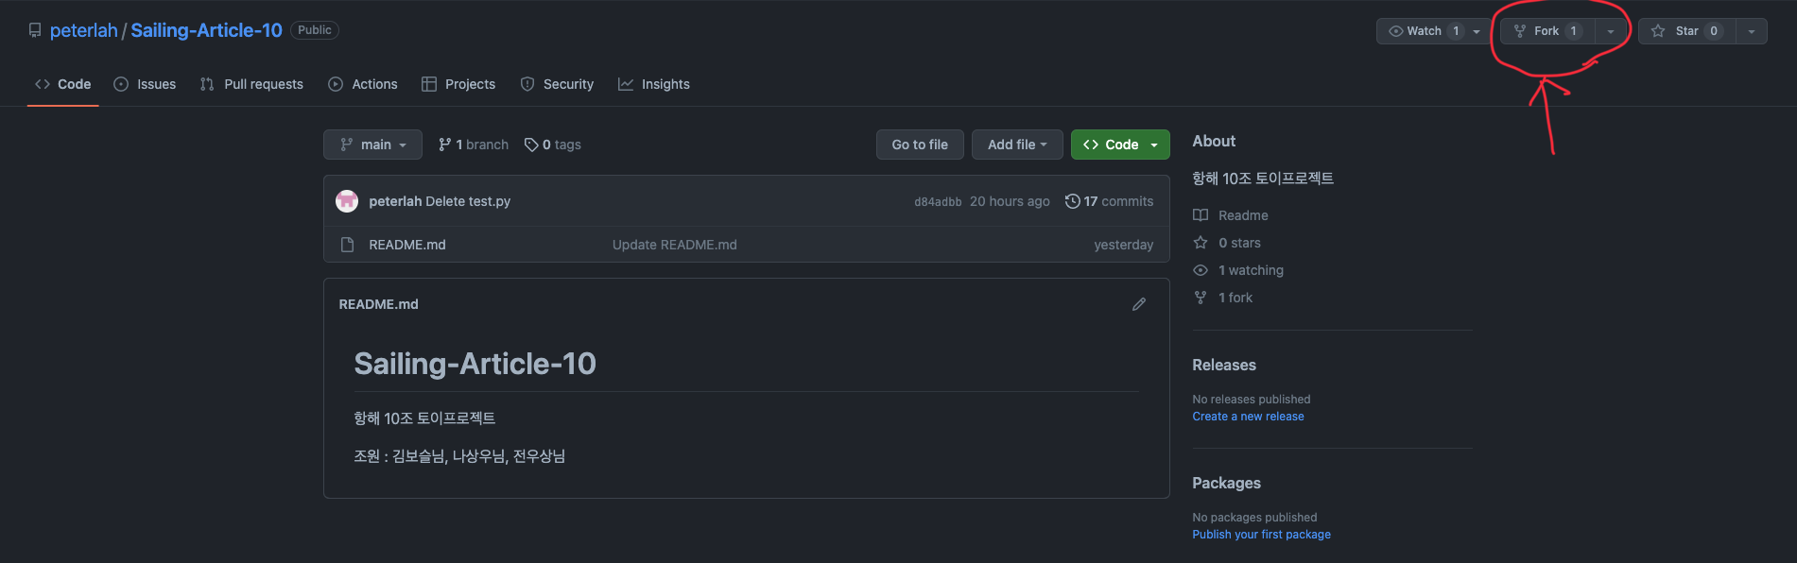Open commit hash d84adbb
This screenshot has width=1797, height=563.
(x=938, y=201)
